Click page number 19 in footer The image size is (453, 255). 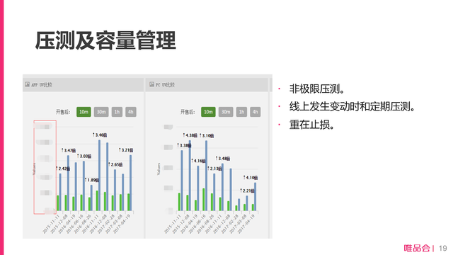(x=442, y=248)
